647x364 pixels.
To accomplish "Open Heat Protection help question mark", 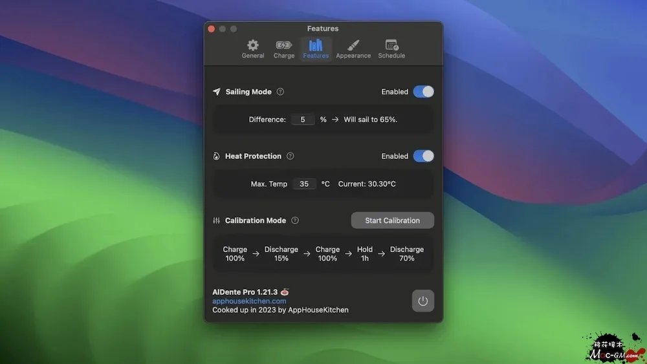I will coord(290,156).
